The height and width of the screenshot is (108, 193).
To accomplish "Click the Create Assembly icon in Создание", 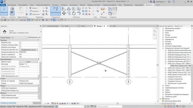I will point(110,9).
